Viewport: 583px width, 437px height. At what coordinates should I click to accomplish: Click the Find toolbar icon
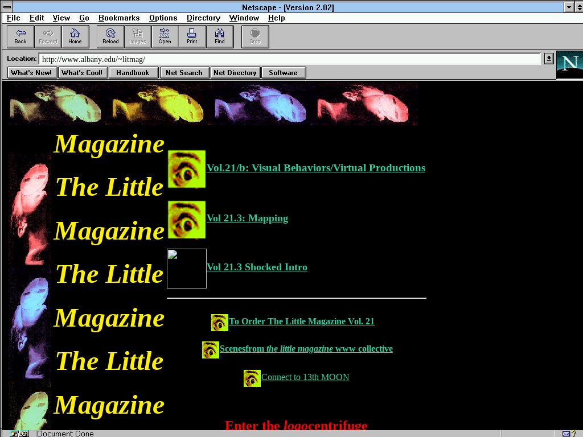219,36
